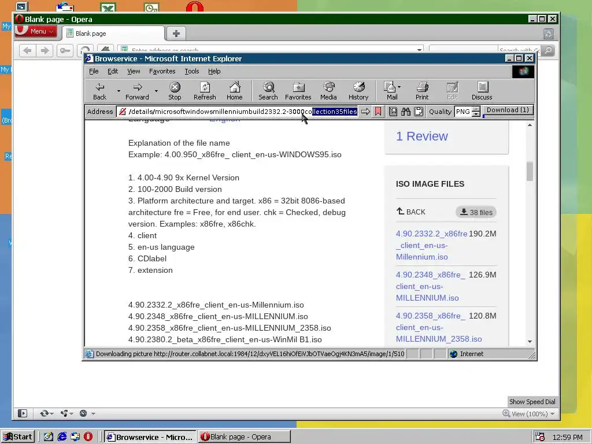Click Show Speed Dial in Opera
Image resolution: width=592 pixels, height=444 pixels.
[532, 401]
